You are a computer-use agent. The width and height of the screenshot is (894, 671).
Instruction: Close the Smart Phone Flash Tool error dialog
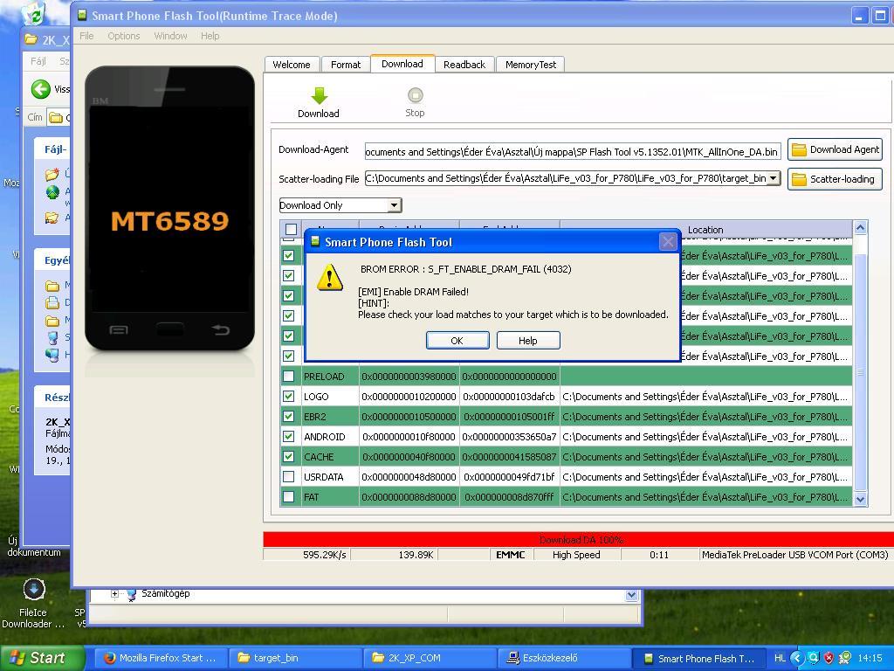668,242
